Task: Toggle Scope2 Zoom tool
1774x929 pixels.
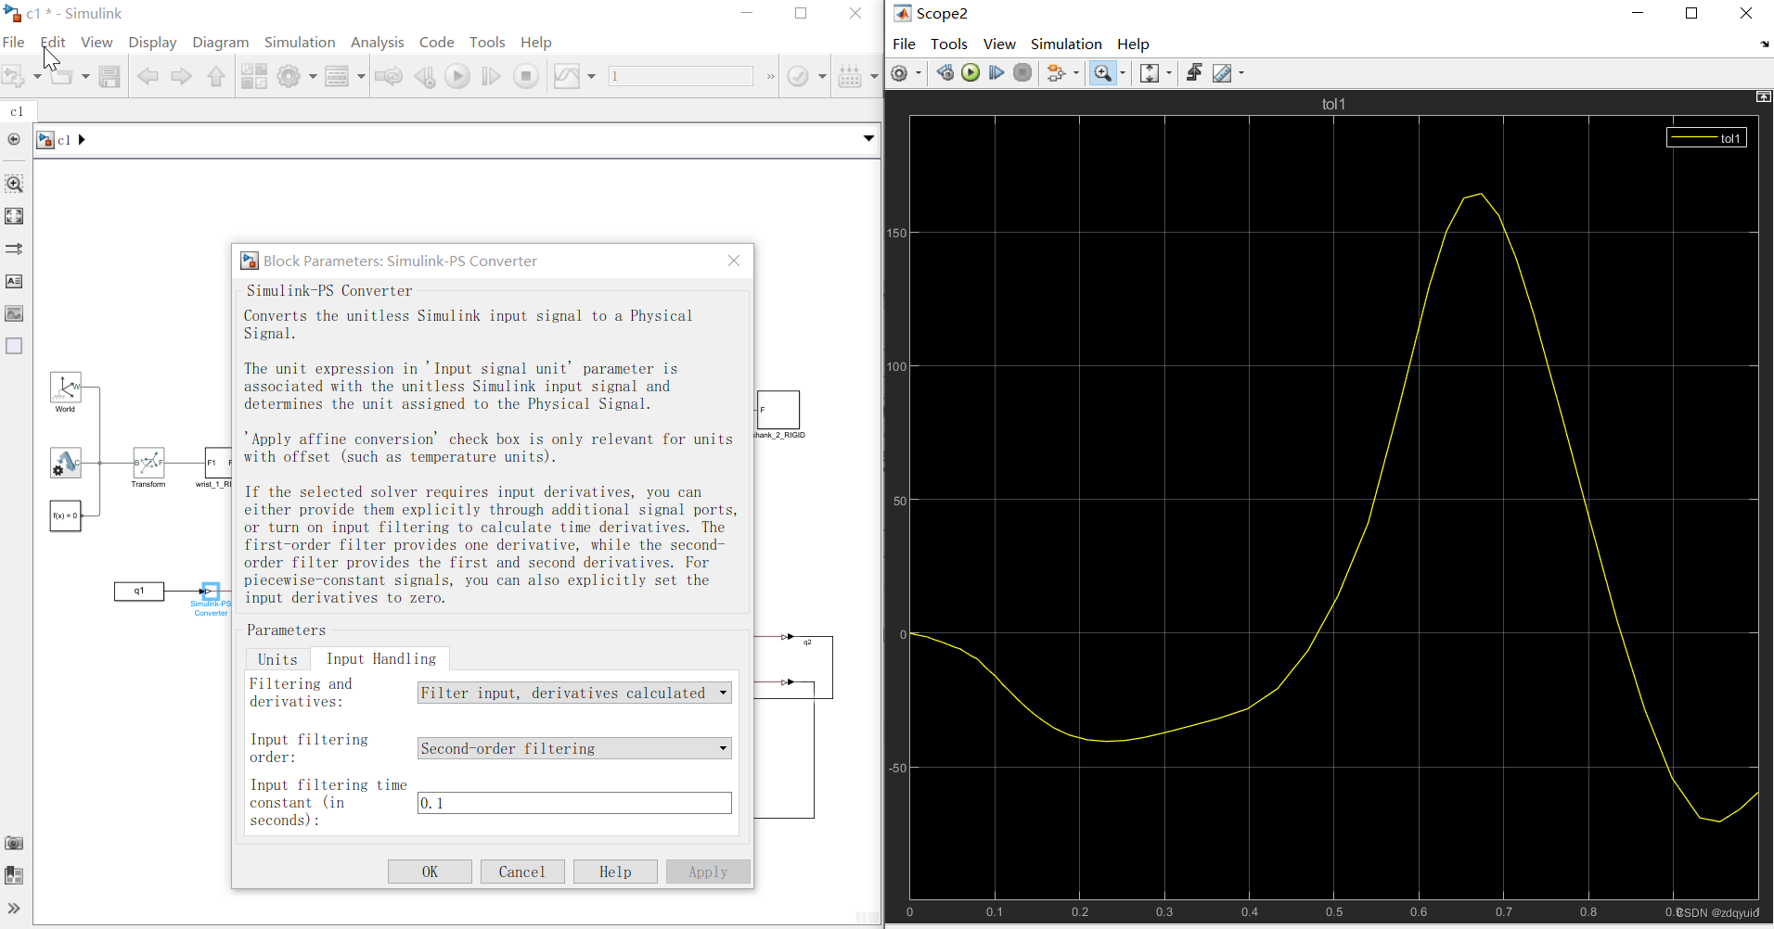Action: pyautogui.click(x=1102, y=73)
